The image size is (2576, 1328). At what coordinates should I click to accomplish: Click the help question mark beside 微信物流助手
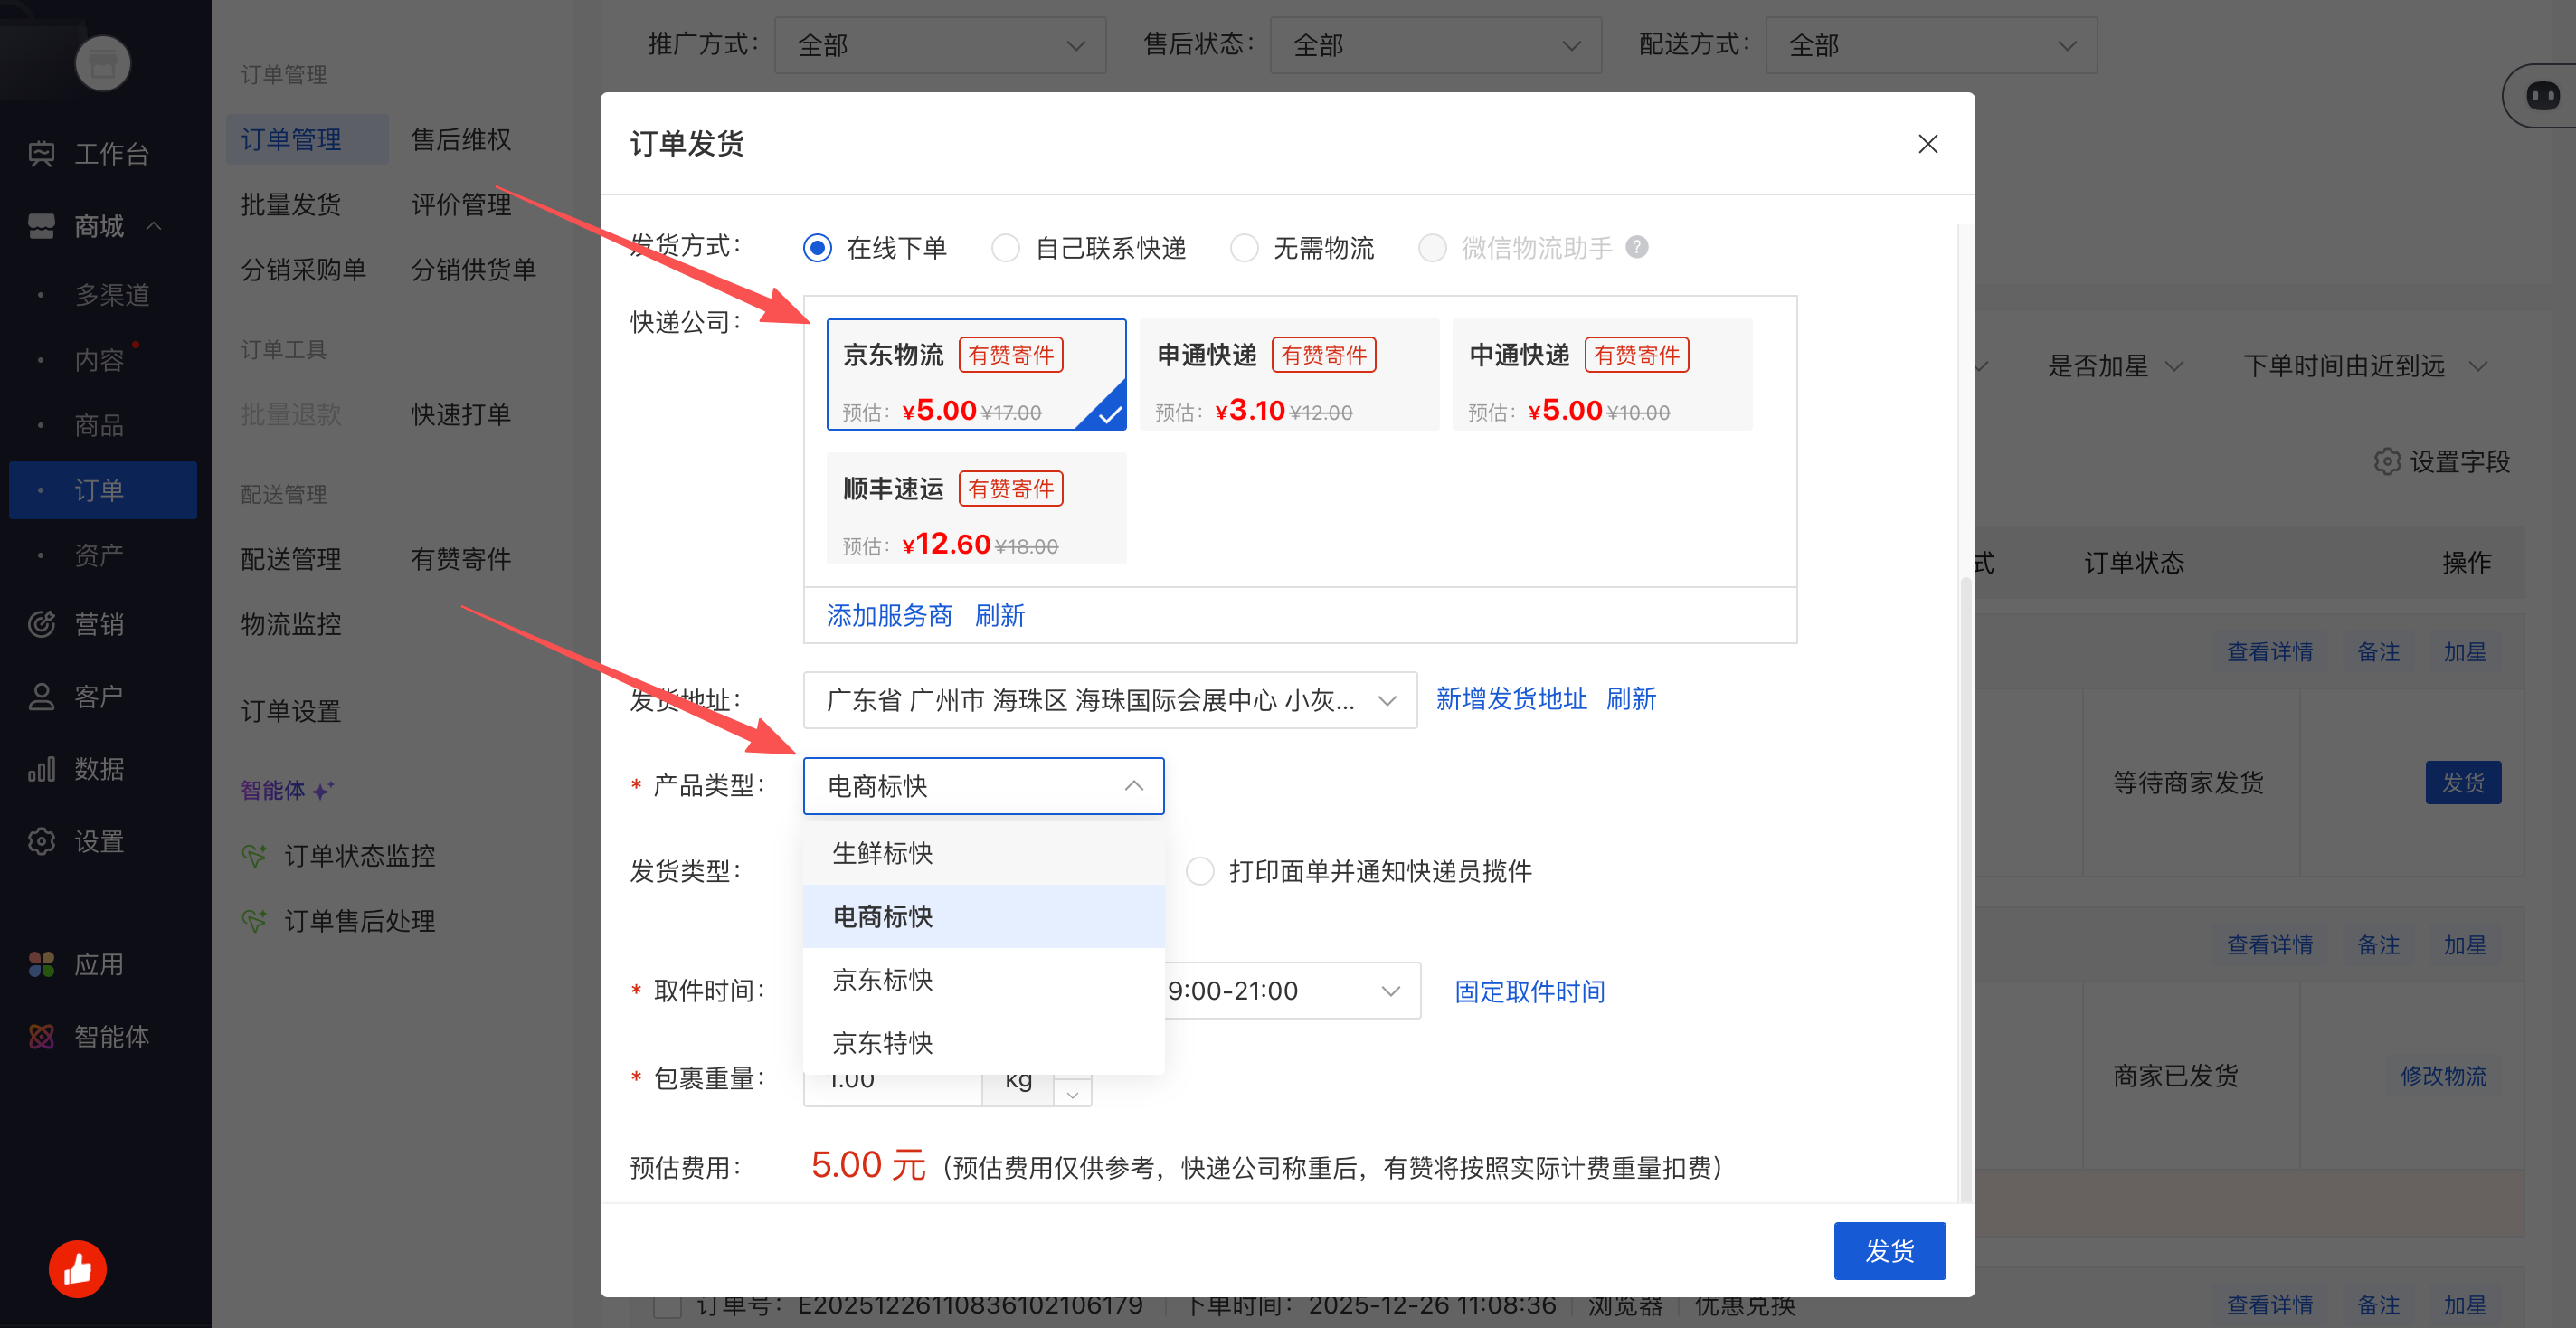[1636, 247]
